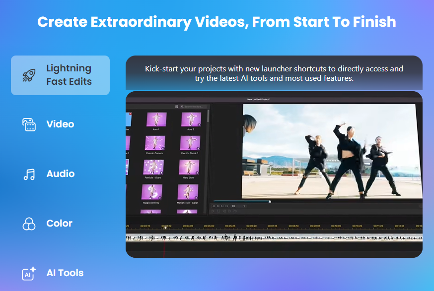Step to previous frame in preview
The image size is (434, 291).
(x=224, y=211)
